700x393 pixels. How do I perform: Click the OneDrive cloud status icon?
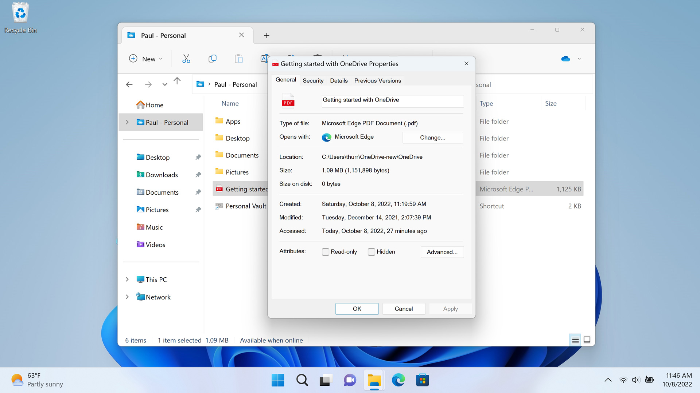coord(565,59)
